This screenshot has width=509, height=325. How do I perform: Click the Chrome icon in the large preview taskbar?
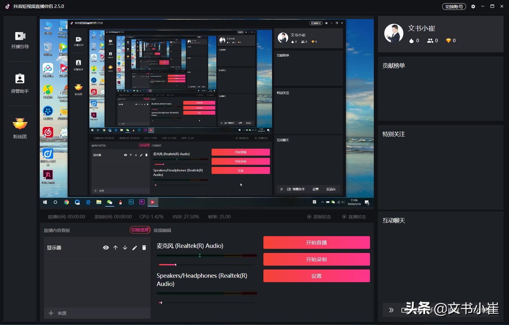66,202
